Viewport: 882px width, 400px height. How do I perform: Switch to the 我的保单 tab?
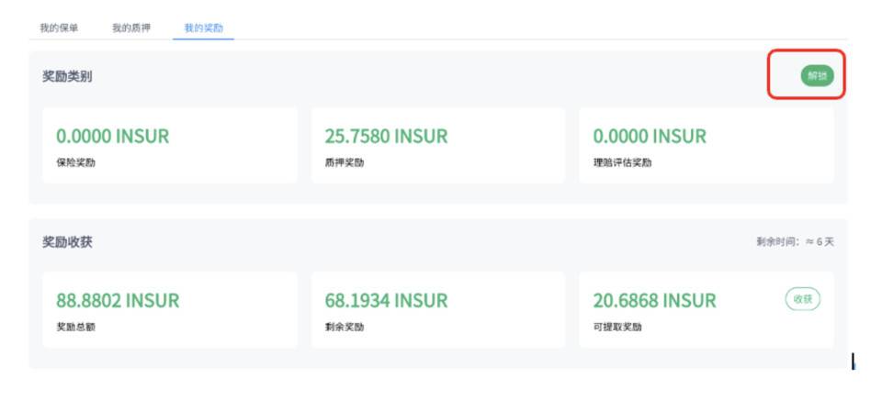coord(59,28)
